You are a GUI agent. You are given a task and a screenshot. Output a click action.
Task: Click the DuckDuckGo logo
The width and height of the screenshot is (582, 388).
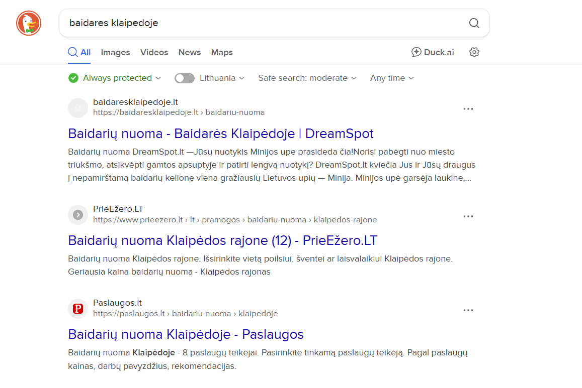29,23
